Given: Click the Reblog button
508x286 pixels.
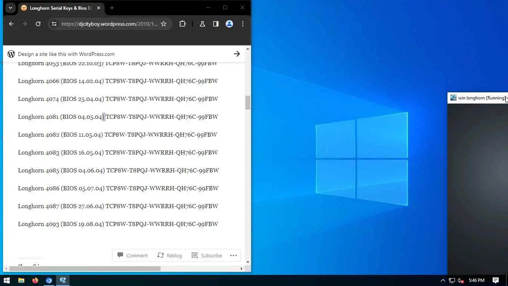Looking at the screenshot, I should point(170,255).
